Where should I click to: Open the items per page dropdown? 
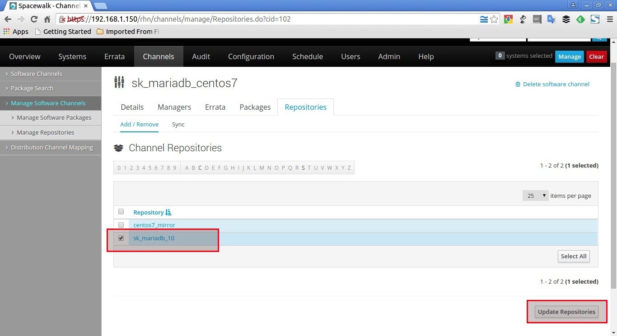536,196
